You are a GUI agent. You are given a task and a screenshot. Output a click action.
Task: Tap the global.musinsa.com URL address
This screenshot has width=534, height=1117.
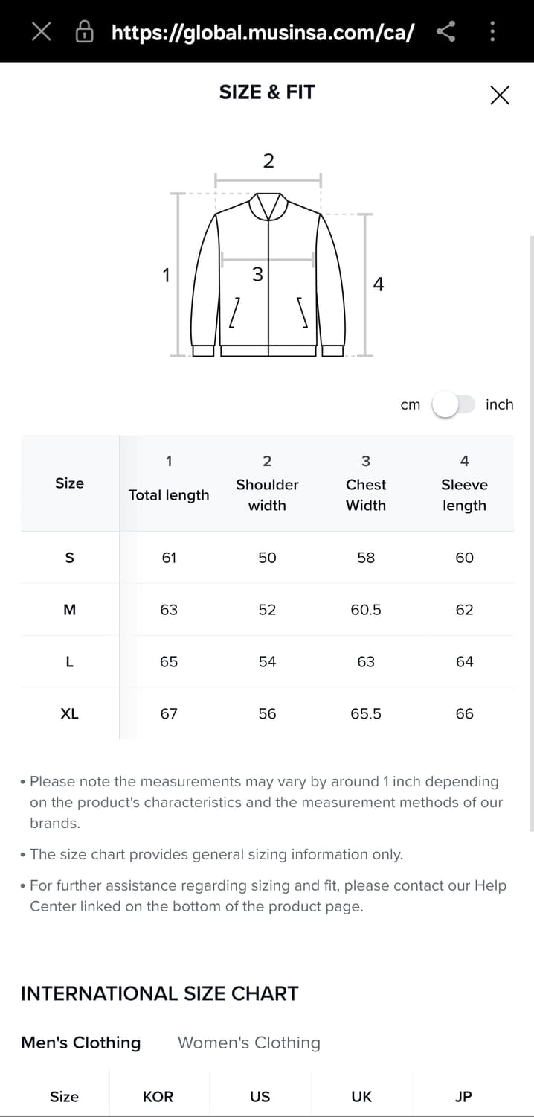(263, 32)
